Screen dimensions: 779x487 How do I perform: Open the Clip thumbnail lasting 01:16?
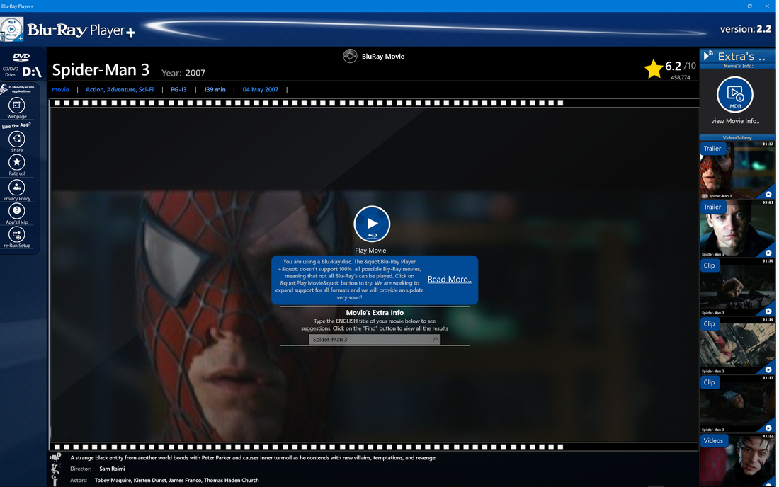pos(737,346)
